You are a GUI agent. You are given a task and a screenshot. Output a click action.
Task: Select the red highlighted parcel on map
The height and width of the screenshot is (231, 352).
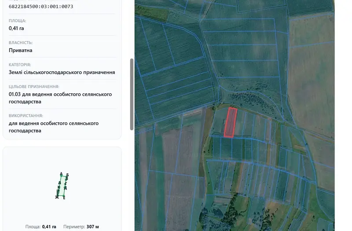tap(231, 122)
